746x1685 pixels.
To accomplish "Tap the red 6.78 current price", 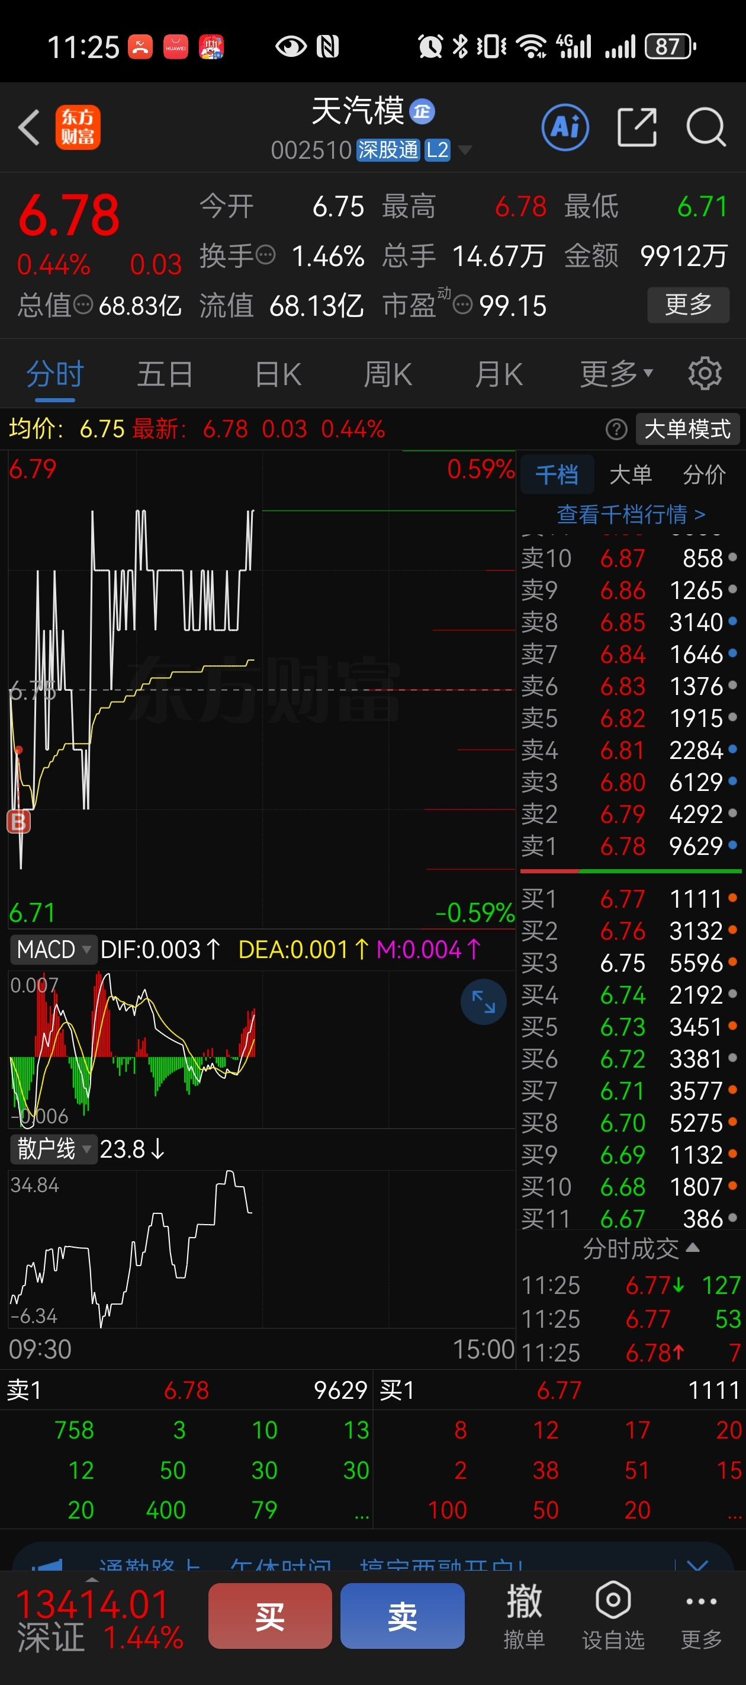I will pyautogui.click(x=69, y=216).
